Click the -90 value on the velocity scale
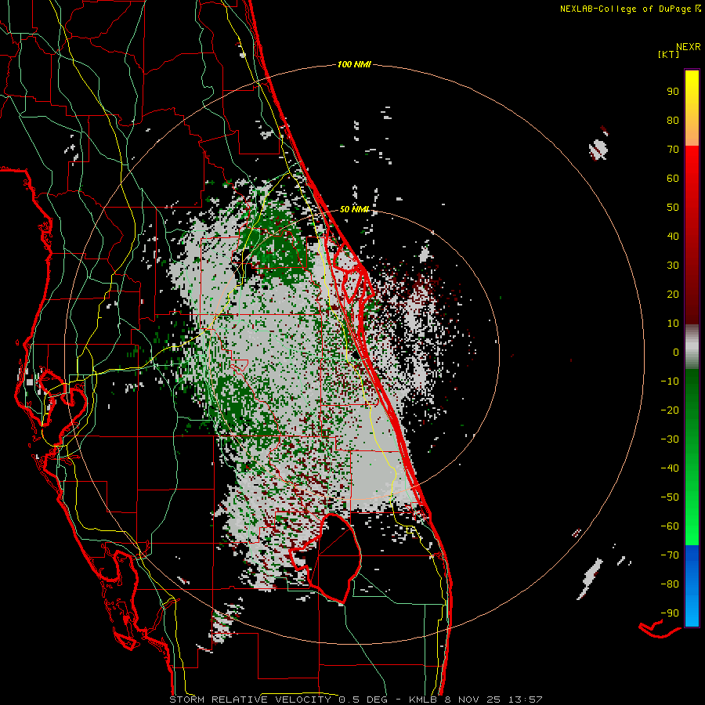This screenshot has width=705, height=705. point(670,613)
